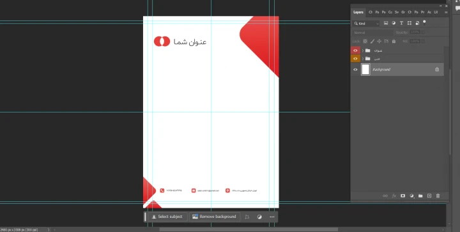Click the Lock transparent pixels icon
Screen dimensions: 460x232
click(365, 42)
